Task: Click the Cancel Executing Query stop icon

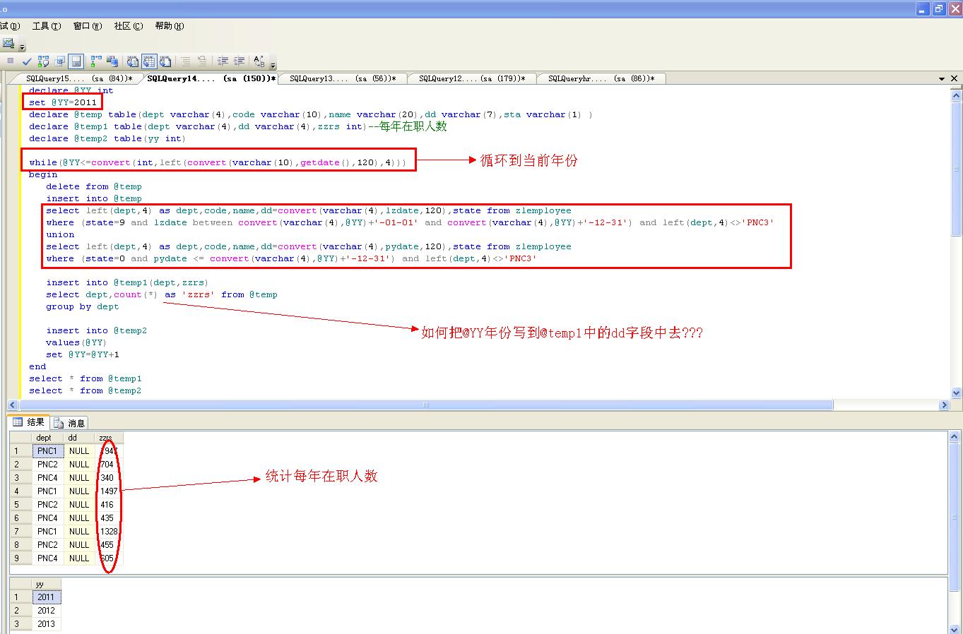Action: pos(10,61)
